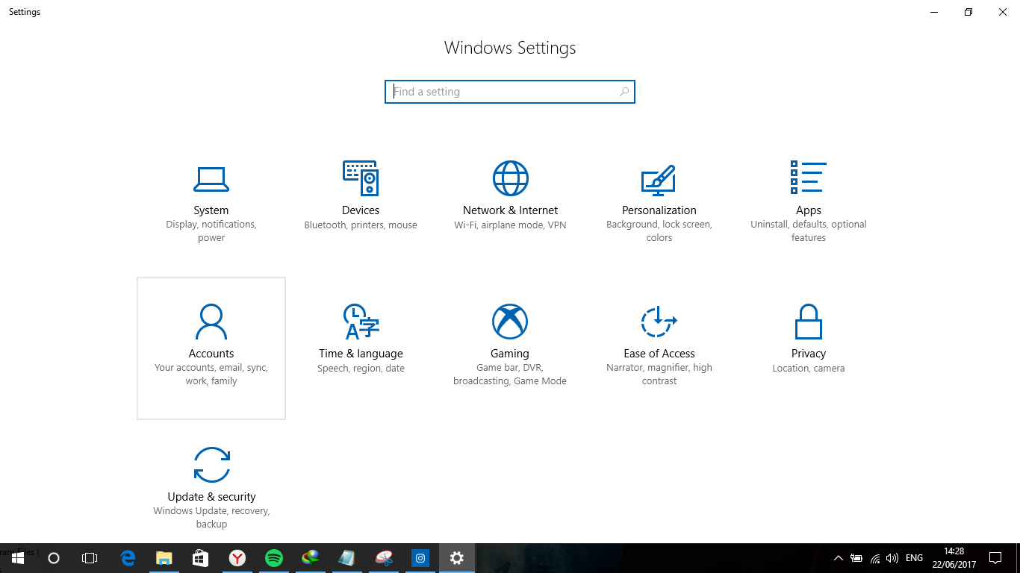Open the Start menu
This screenshot has height=573, width=1020.
tap(18, 557)
